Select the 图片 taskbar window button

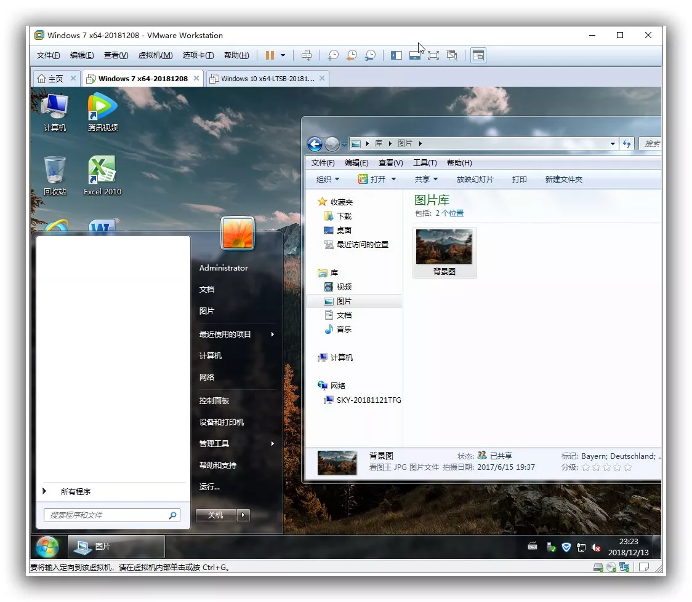(x=116, y=547)
